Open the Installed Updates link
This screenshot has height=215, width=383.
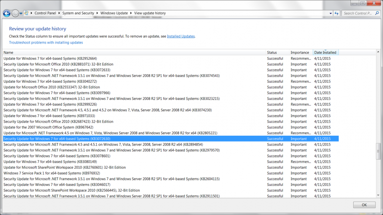[181, 36]
